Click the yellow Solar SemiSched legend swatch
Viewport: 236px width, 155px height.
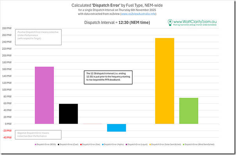point(150,144)
